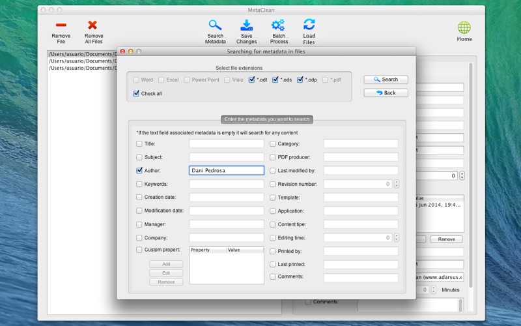Toggle the *.odt extension checkbox
The height and width of the screenshot is (326, 521).
tap(251, 80)
